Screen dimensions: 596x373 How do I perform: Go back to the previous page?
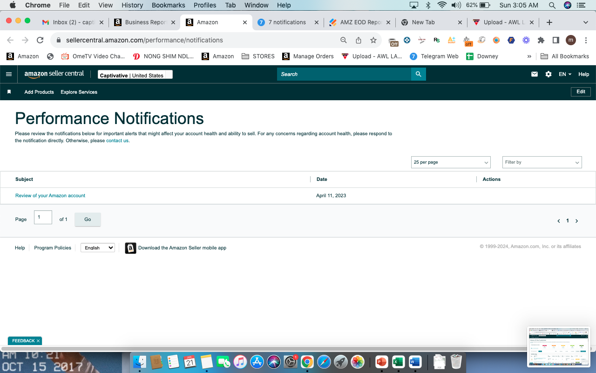tap(10, 40)
